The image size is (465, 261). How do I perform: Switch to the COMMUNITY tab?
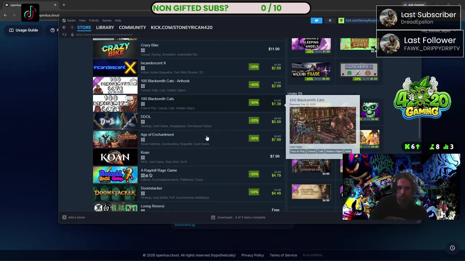point(132,28)
